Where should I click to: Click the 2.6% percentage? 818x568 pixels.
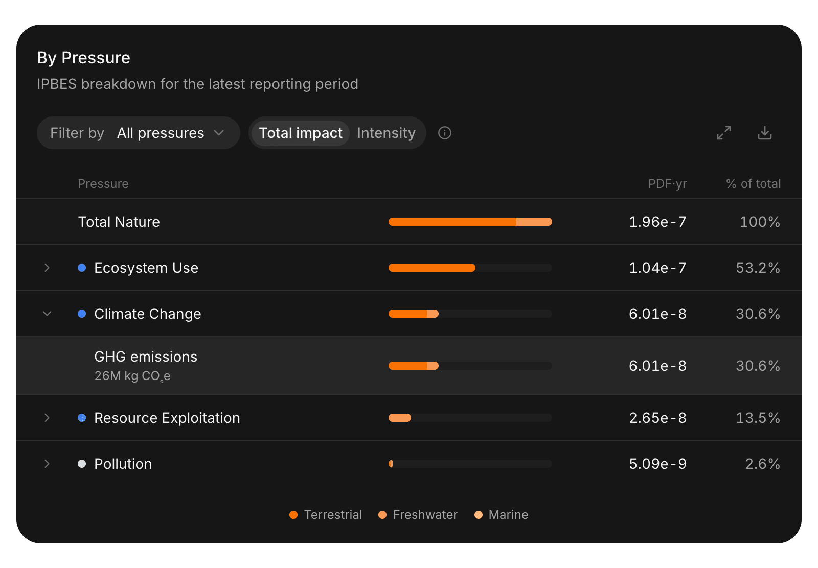tap(763, 464)
